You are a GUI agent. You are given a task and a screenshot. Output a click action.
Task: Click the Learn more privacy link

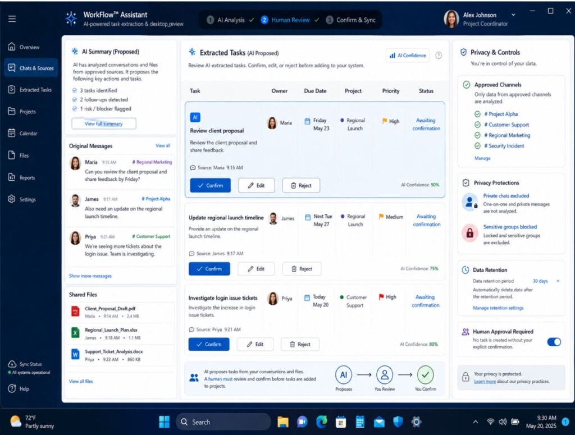click(x=485, y=382)
